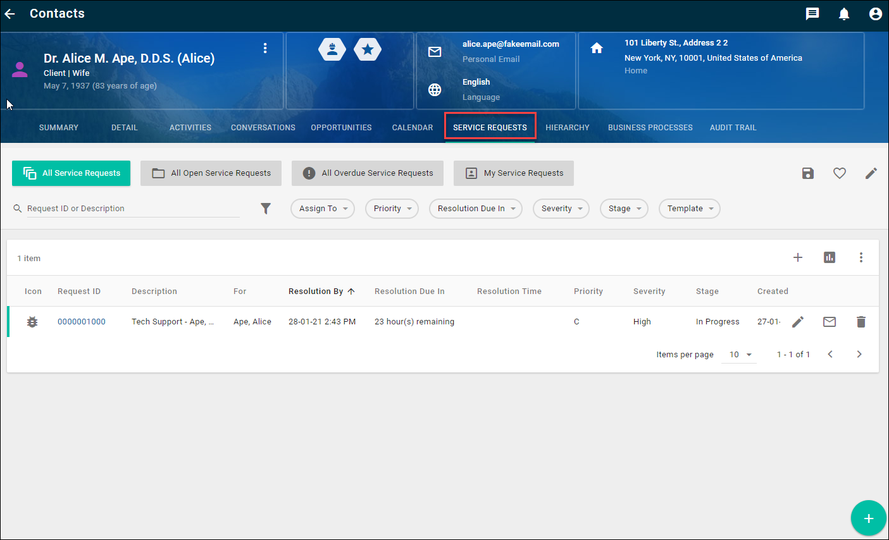Click the 23 hour(s) remaining cell
Image resolution: width=889 pixels, height=540 pixels.
click(414, 322)
